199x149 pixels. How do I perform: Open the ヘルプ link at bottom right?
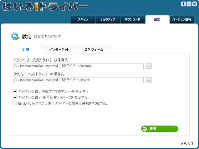[187, 143]
